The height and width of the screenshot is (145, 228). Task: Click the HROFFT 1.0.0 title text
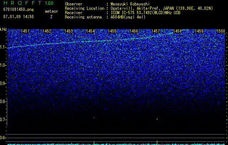[28, 3]
